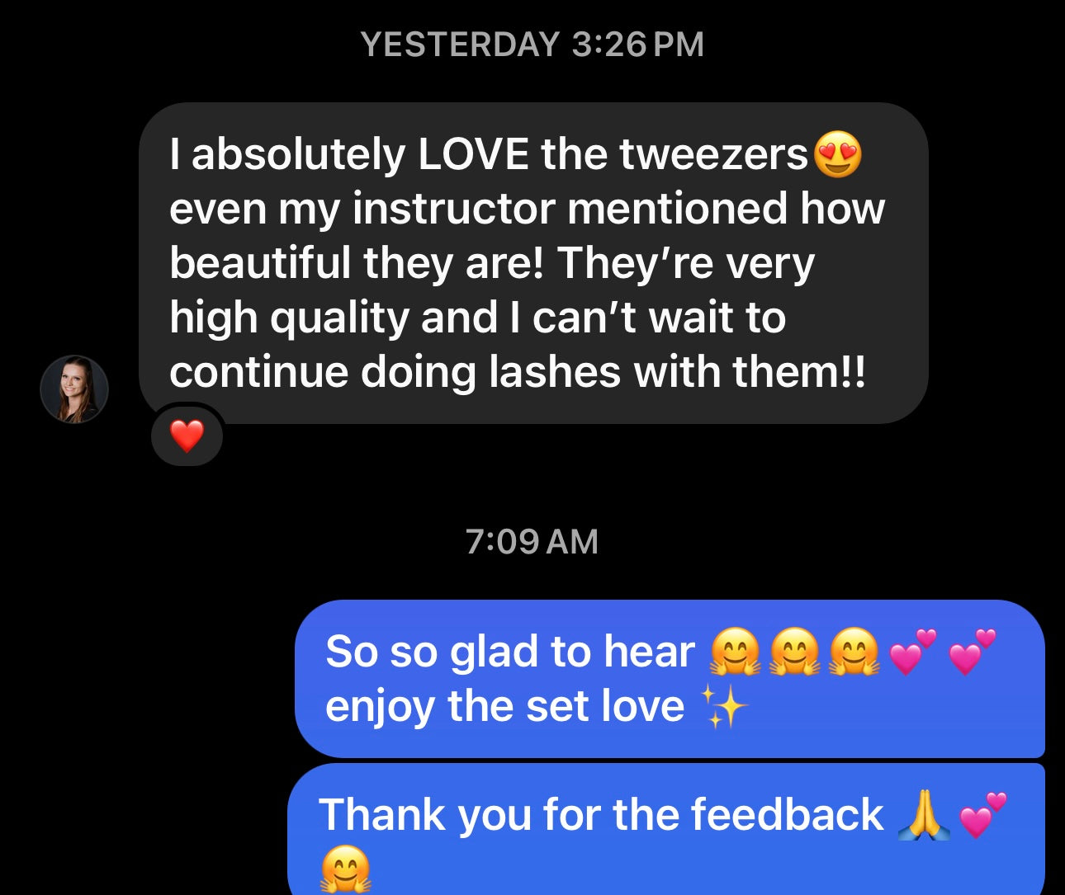Tap the red heart reaction badge
Image resolution: width=1065 pixels, height=895 pixels.
tap(187, 436)
